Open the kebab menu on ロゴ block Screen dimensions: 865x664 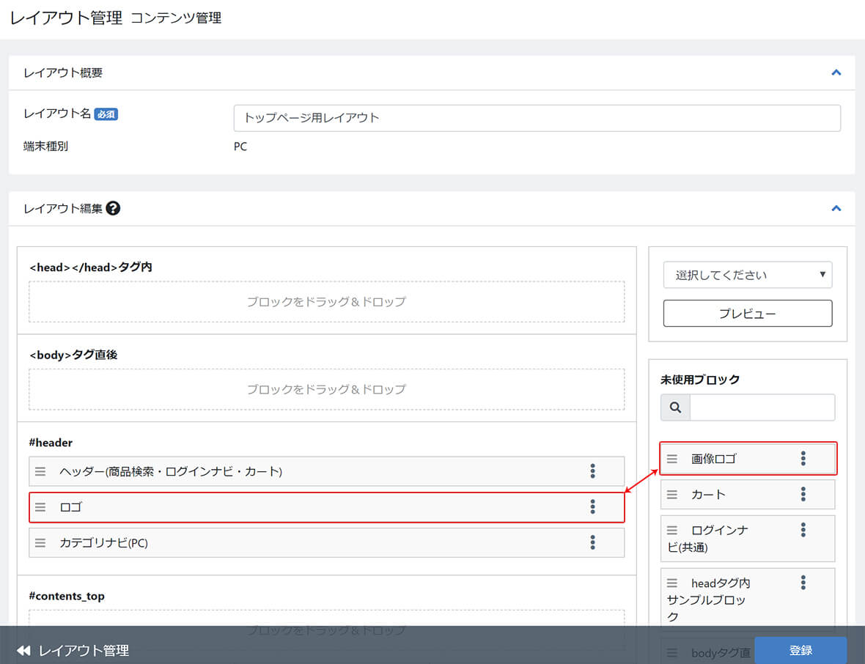592,507
